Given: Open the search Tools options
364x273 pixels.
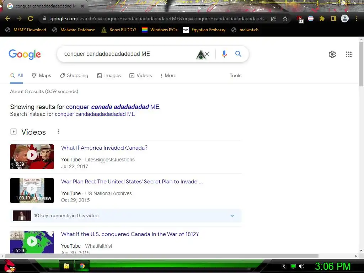Looking at the screenshot, I should [x=235, y=75].
